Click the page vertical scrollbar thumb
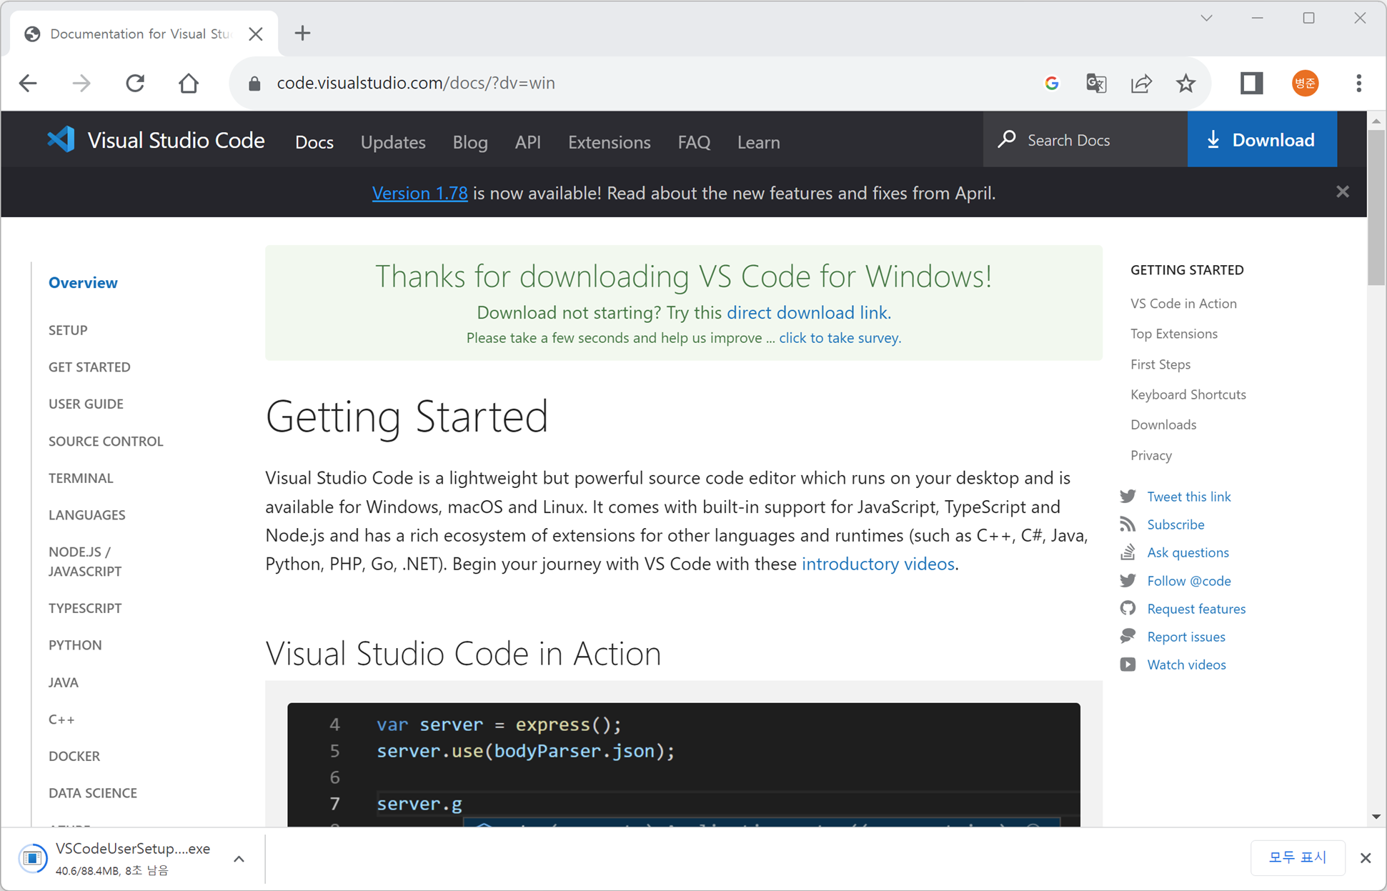The image size is (1387, 891). 1376,207
